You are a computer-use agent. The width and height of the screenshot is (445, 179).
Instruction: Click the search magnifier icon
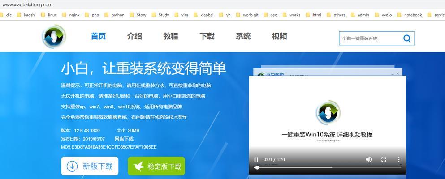click(x=407, y=38)
